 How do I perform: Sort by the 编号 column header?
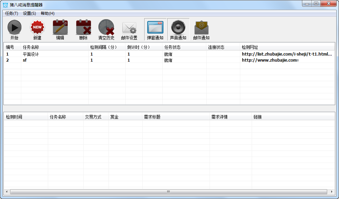(x=12, y=47)
